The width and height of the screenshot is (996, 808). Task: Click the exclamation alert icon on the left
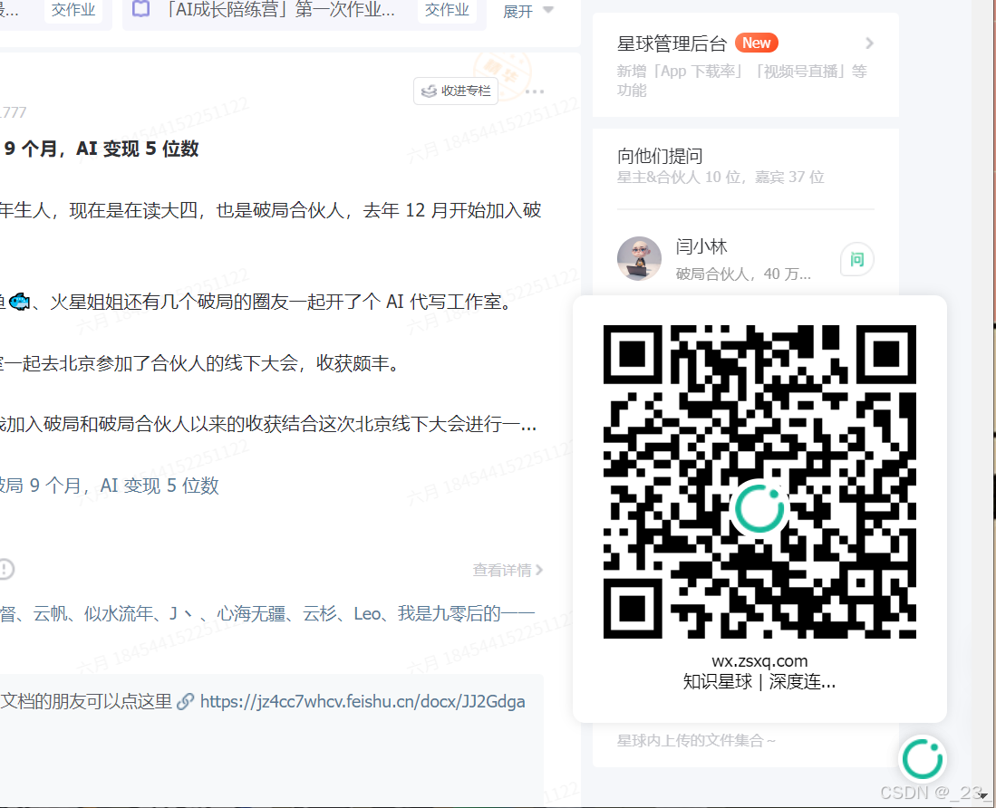pos(7,569)
